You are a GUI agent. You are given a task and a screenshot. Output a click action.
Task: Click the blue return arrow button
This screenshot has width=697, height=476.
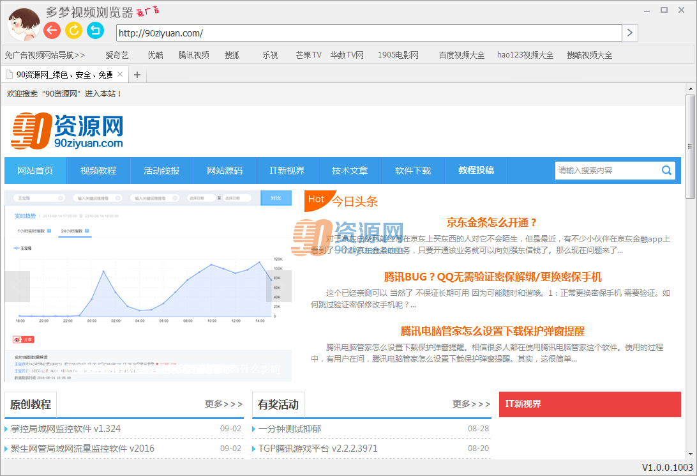click(95, 30)
